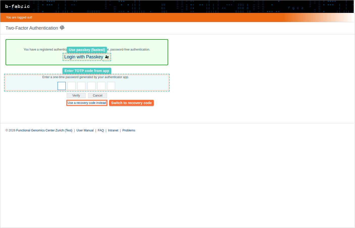Open Functional Genomics Center Zurich (Test) link

44,130
